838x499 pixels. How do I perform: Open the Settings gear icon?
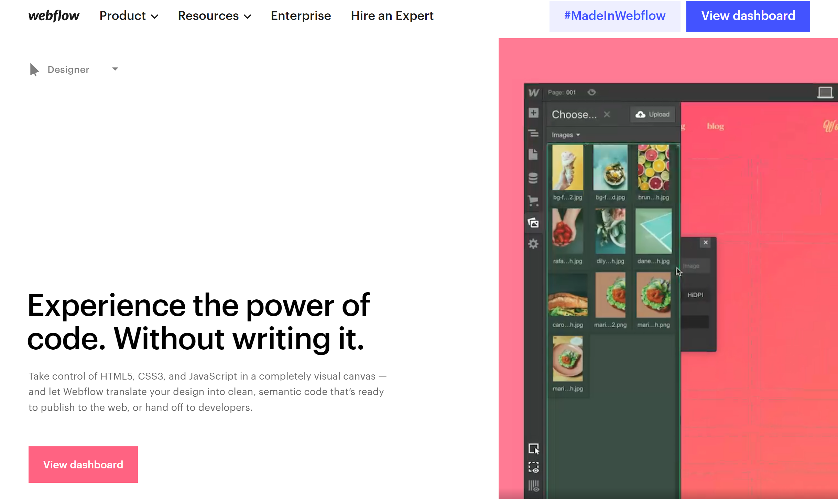click(533, 244)
